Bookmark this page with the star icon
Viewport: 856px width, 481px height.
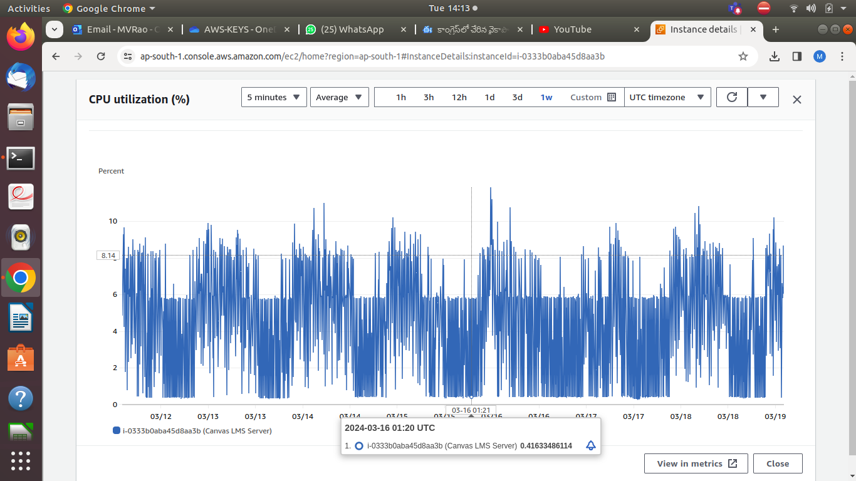[x=743, y=56]
